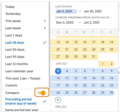Select the Today preset
Image resolution: width=120 pixels, height=112 pixels.
(10, 7)
